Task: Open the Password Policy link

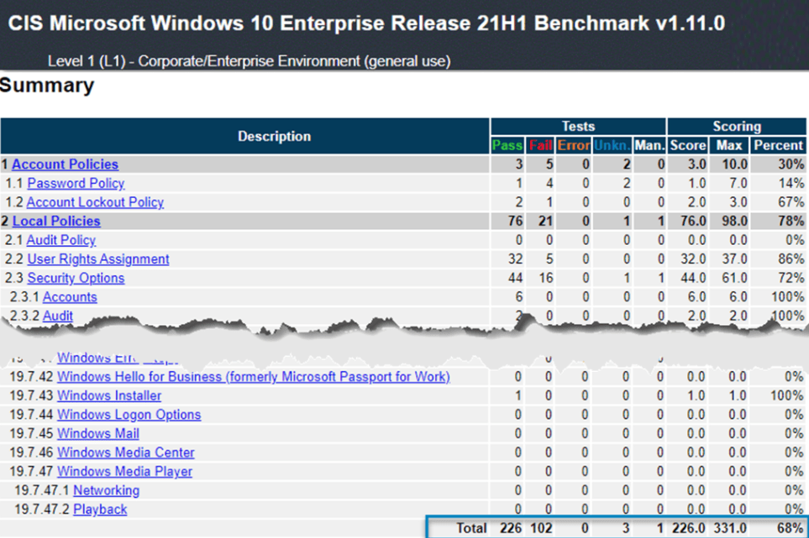Action: tap(76, 184)
